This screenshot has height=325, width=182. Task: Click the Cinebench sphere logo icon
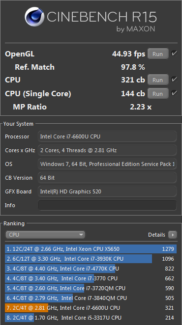click(x=34, y=17)
